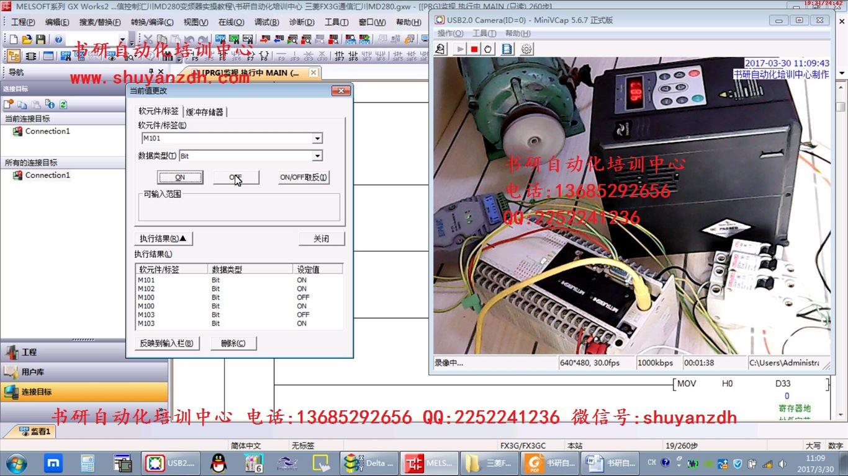
Task: Click the OFF button
Action: click(x=236, y=177)
